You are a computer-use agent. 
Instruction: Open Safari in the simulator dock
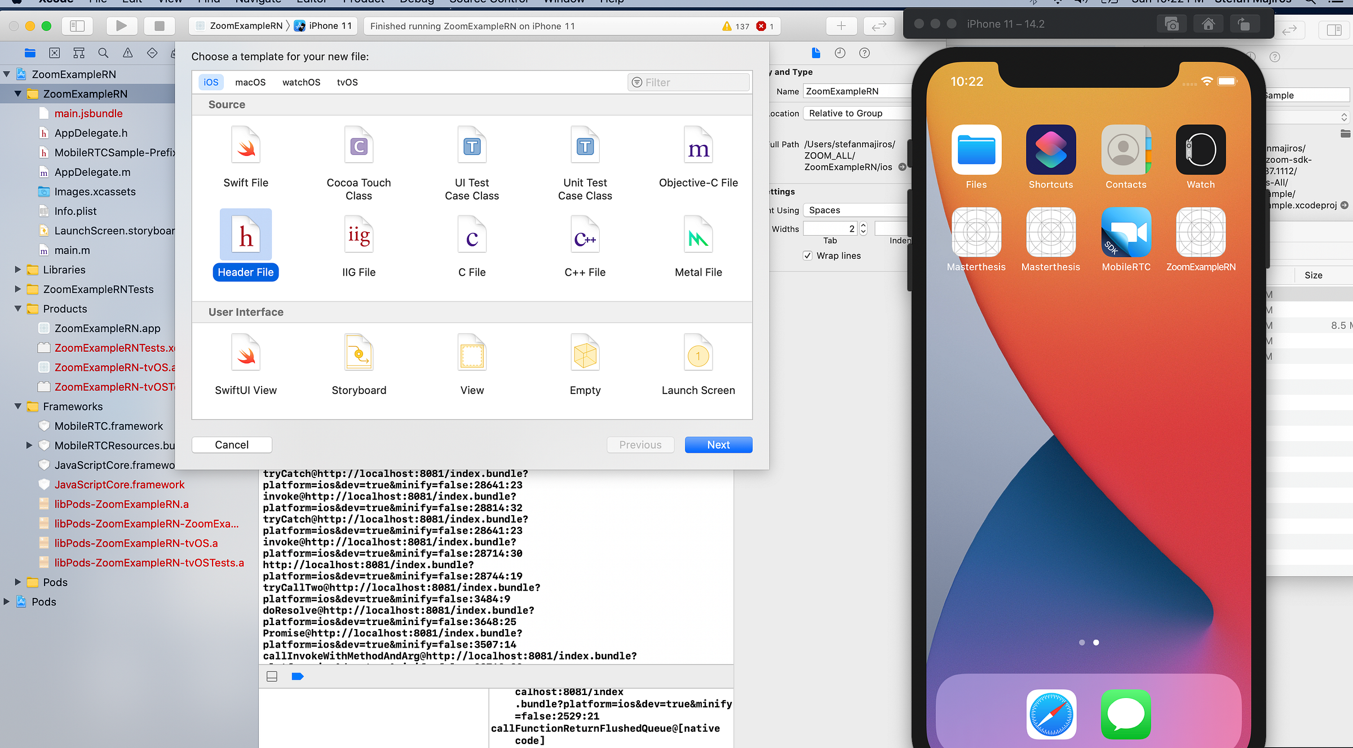[x=1051, y=713]
